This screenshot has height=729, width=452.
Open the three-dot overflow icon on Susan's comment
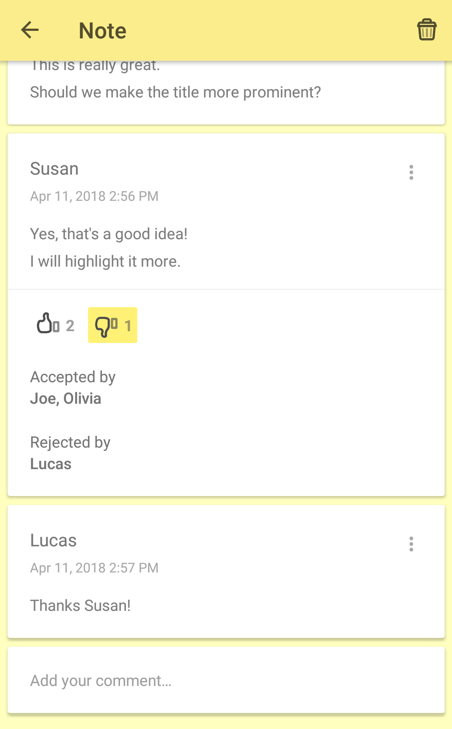pos(411,172)
